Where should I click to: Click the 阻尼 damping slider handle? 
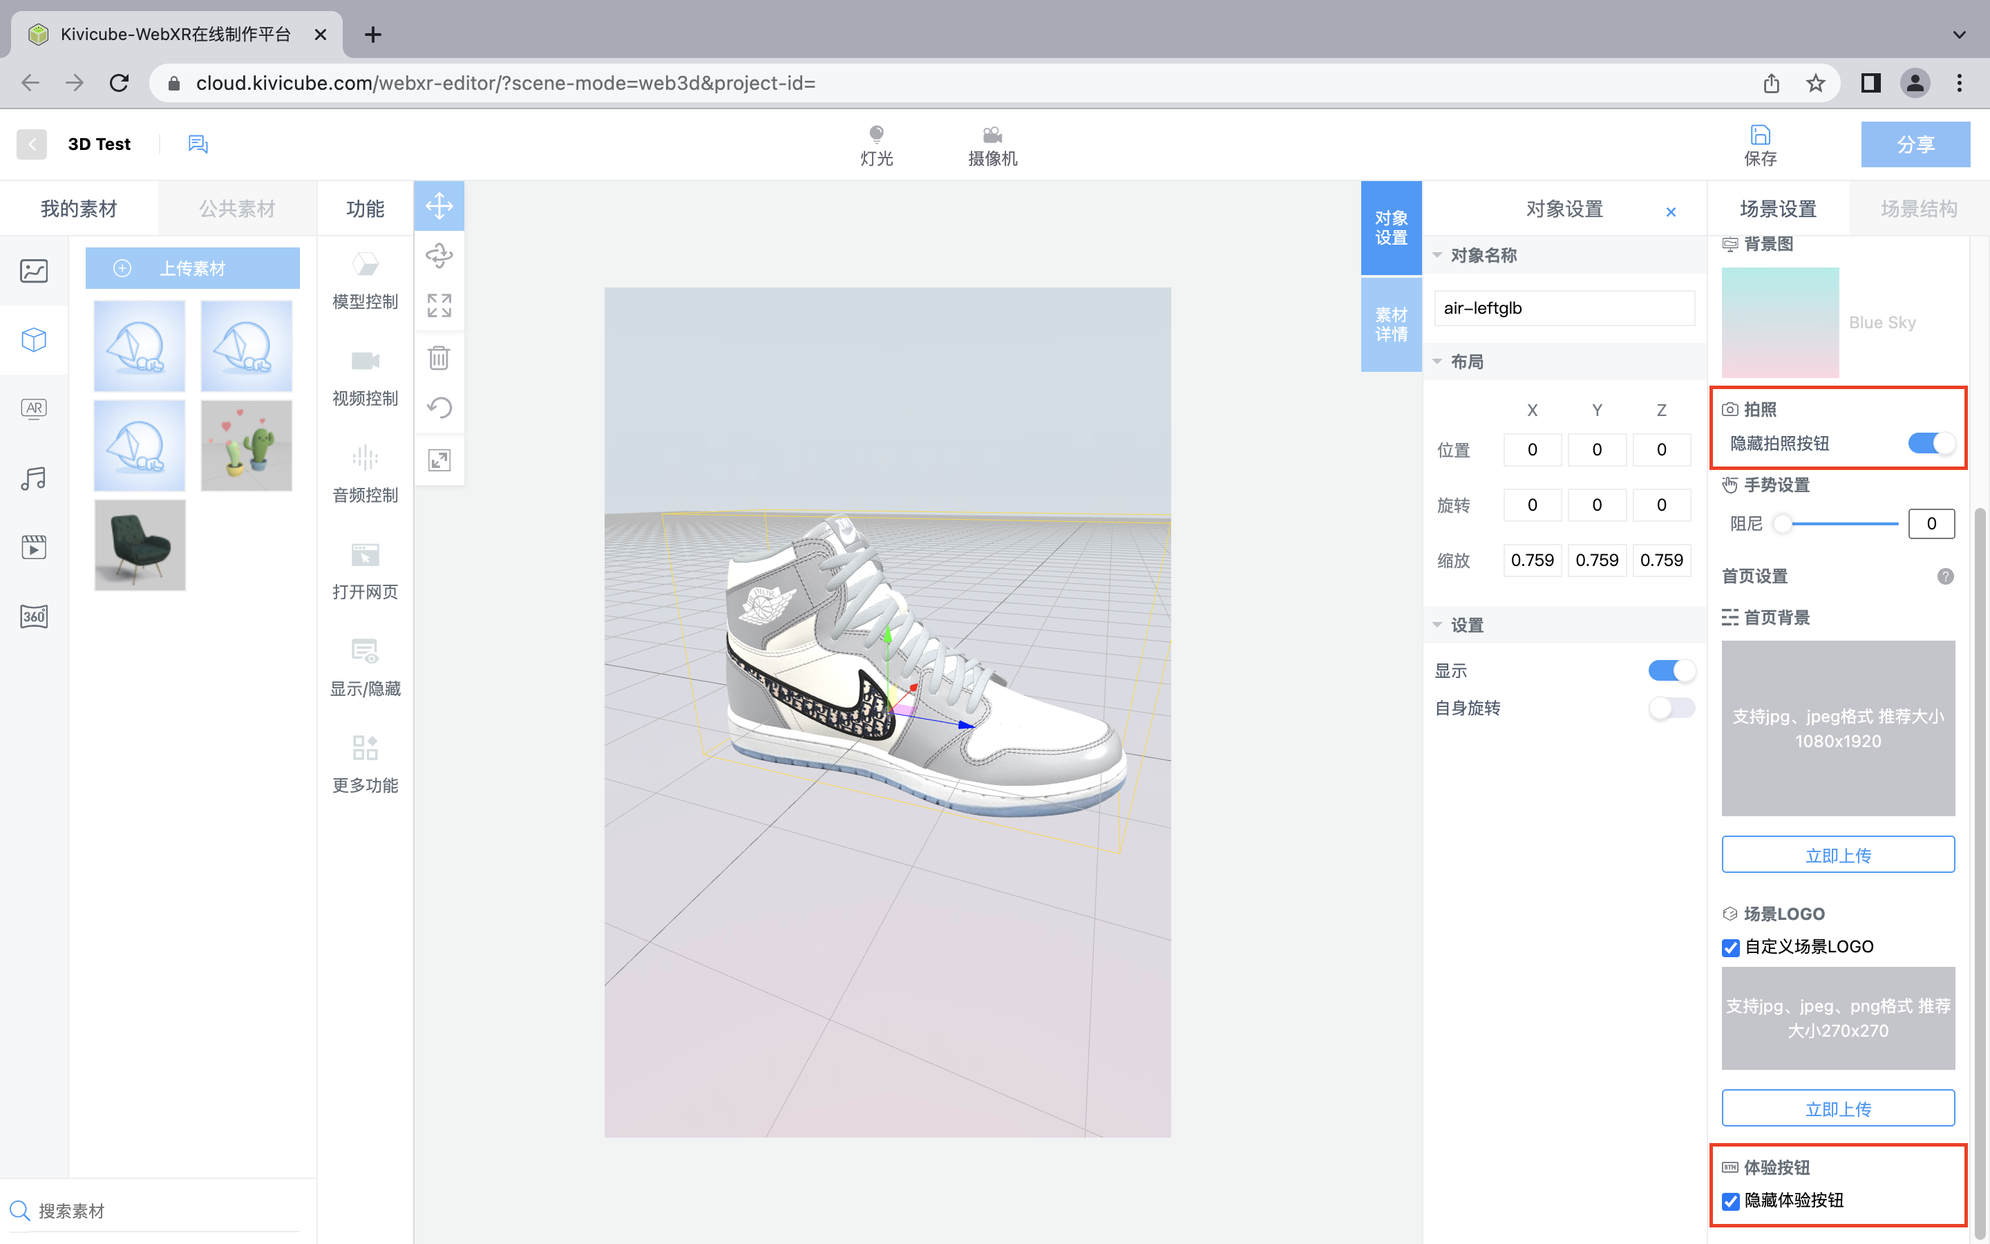[x=1782, y=524]
